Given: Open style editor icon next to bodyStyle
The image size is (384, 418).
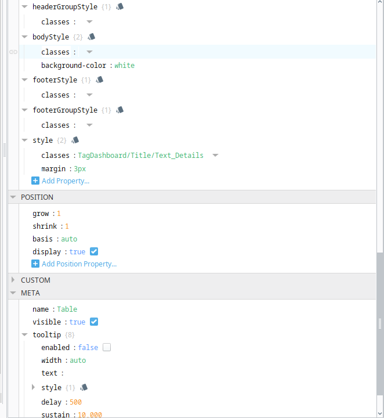Looking at the screenshot, I should 91,37.
